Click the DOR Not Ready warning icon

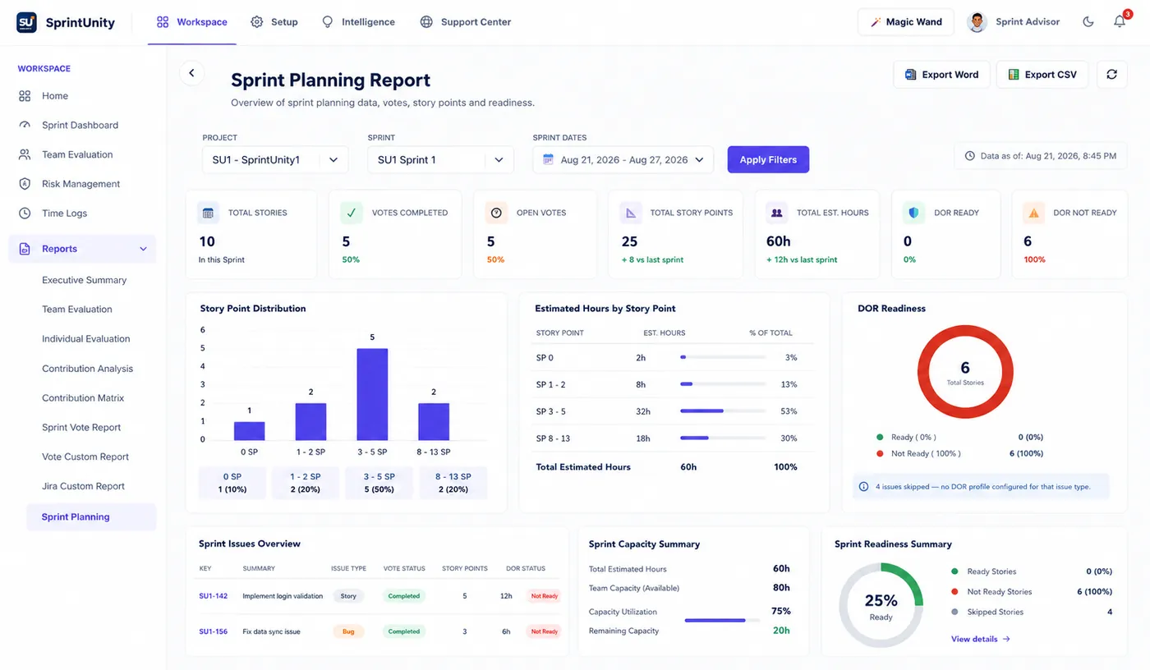click(x=1033, y=213)
